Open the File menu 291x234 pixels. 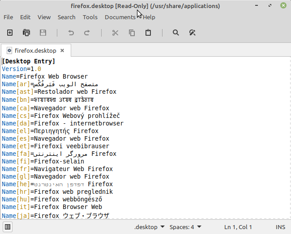(9, 17)
